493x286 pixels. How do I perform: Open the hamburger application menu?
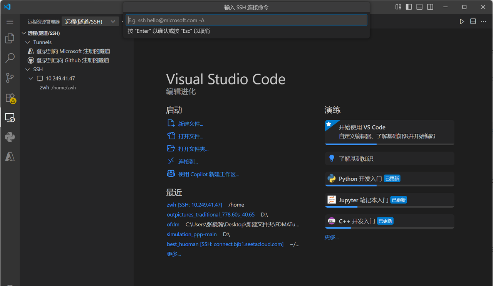(x=10, y=22)
